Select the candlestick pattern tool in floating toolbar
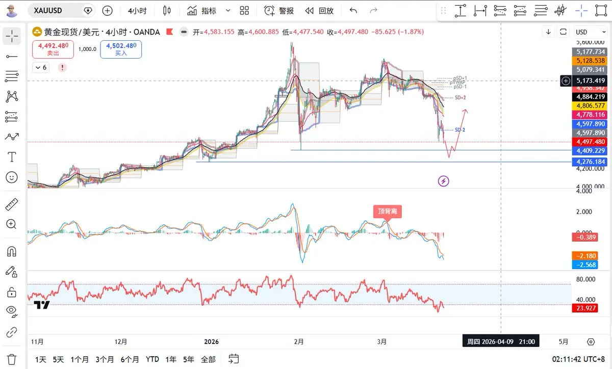The height and width of the screenshot is (369, 612). (x=561, y=10)
